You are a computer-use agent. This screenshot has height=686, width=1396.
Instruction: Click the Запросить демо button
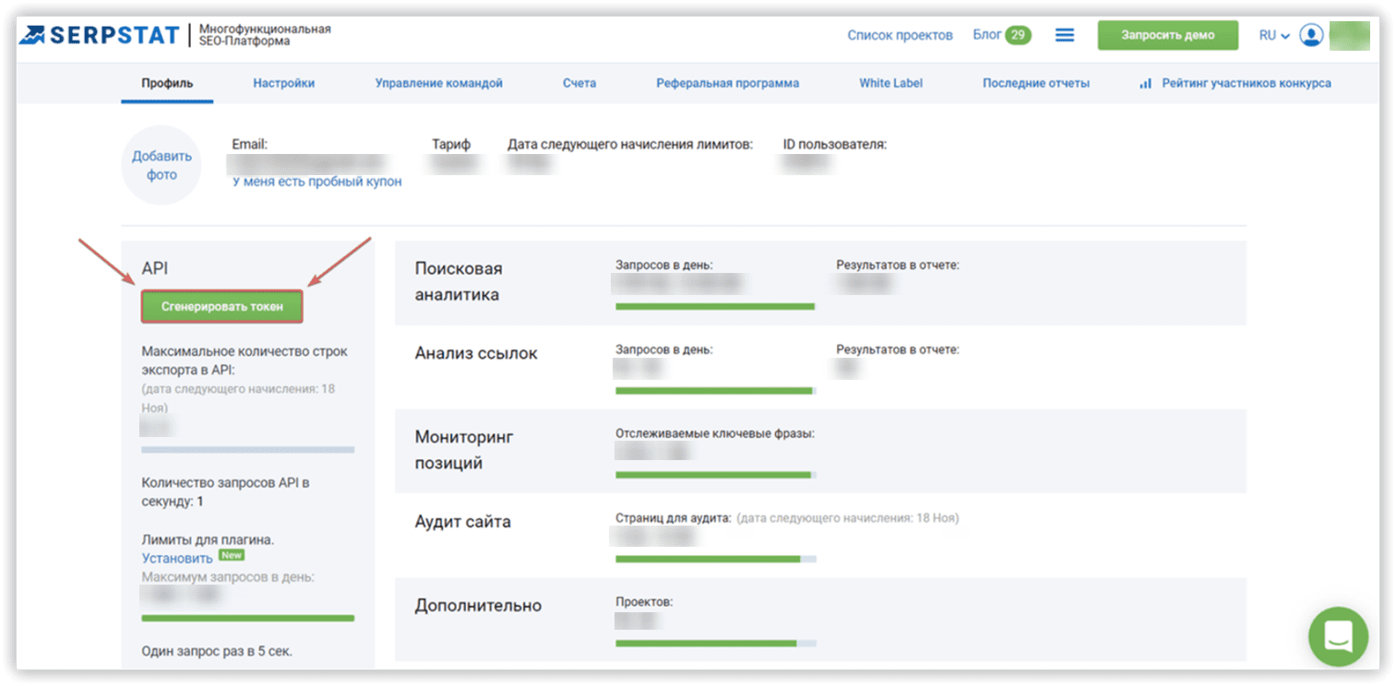pyautogui.click(x=1168, y=35)
